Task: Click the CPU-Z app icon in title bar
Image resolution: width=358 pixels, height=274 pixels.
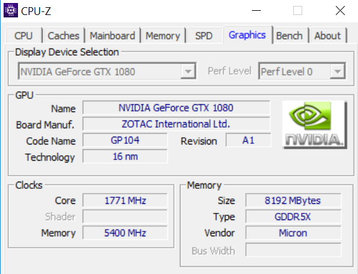Action: click(11, 10)
